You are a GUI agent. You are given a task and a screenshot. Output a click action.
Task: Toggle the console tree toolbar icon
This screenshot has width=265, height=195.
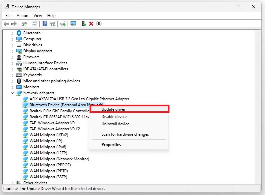pyautogui.click(x=24, y=24)
